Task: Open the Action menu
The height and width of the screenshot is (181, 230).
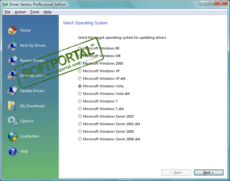Action: (20, 12)
